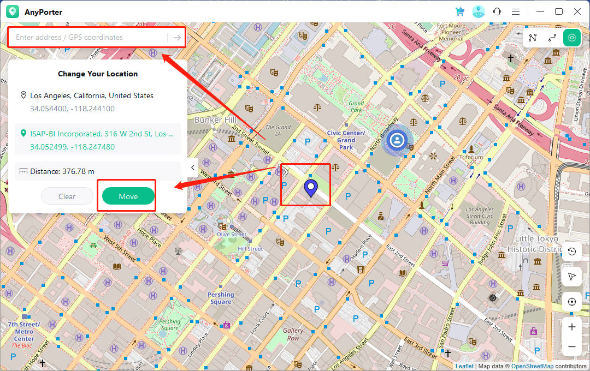
Task: Select the multi-spot route mode icon
Action: 533,38
